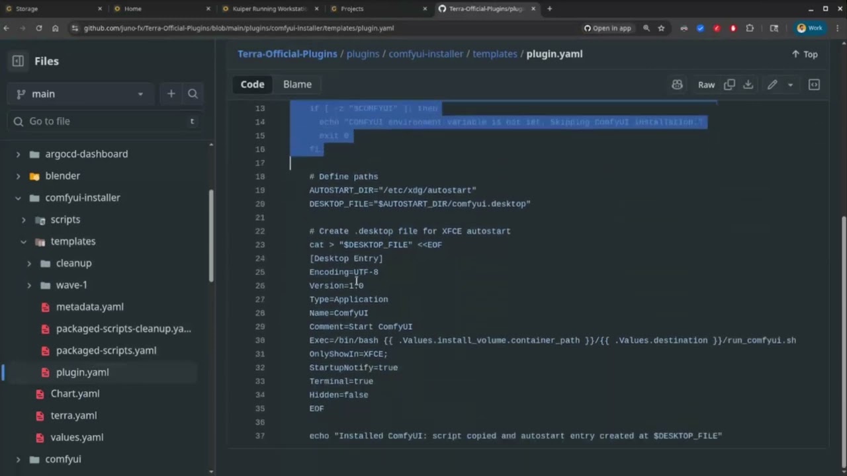Click the browser address bar URL

pos(239,28)
